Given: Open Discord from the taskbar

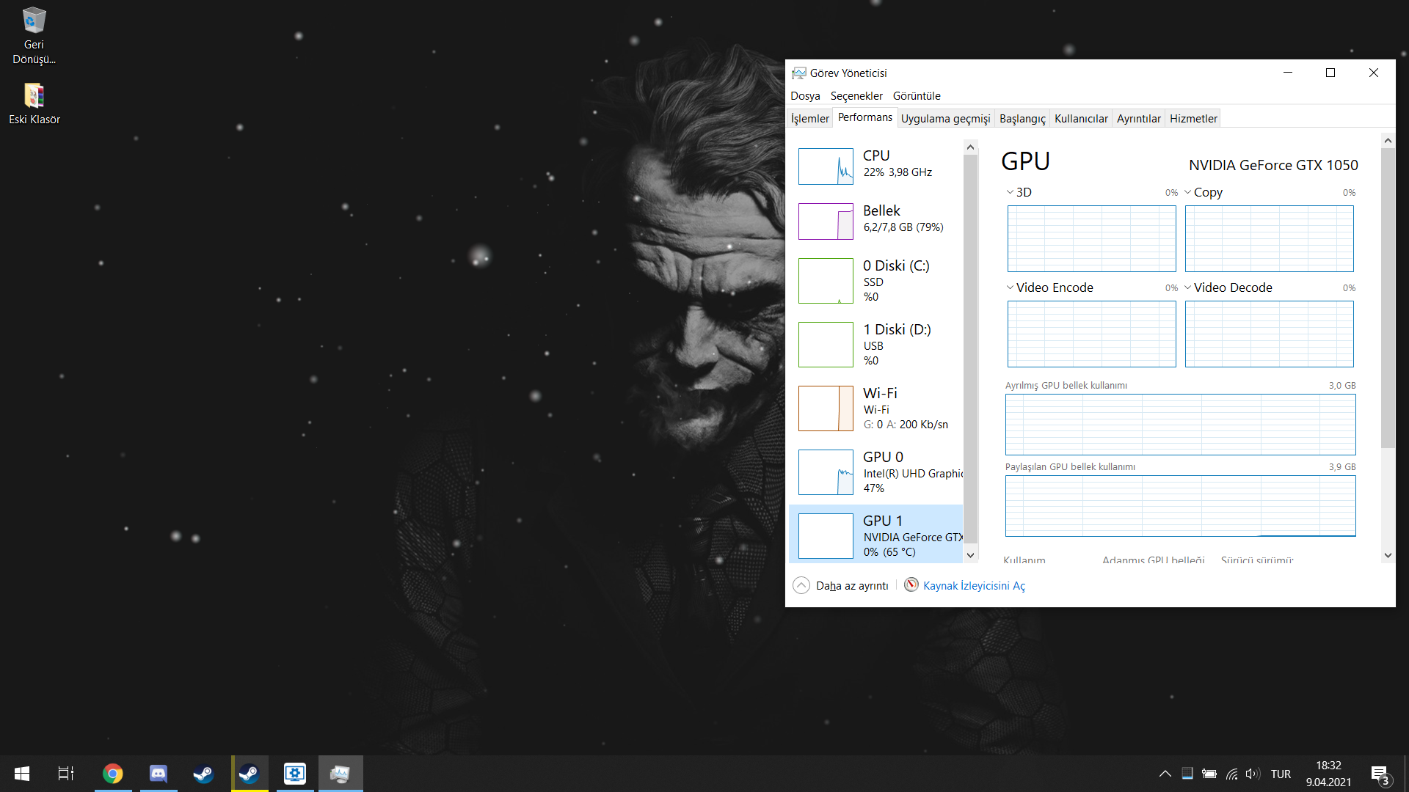Looking at the screenshot, I should (x=159, y=774).
